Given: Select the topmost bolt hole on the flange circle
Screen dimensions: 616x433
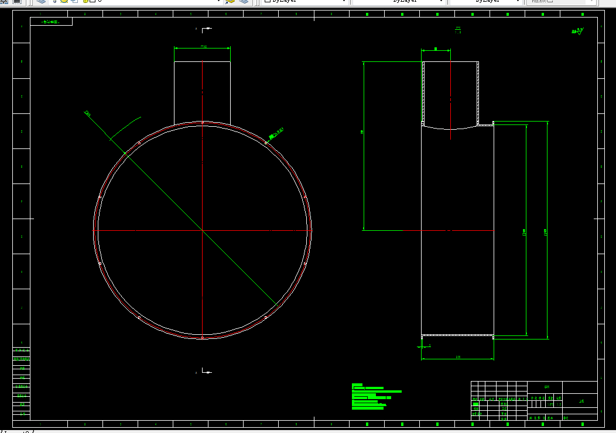Looking at the screenshot, I should tap(203, 123).
